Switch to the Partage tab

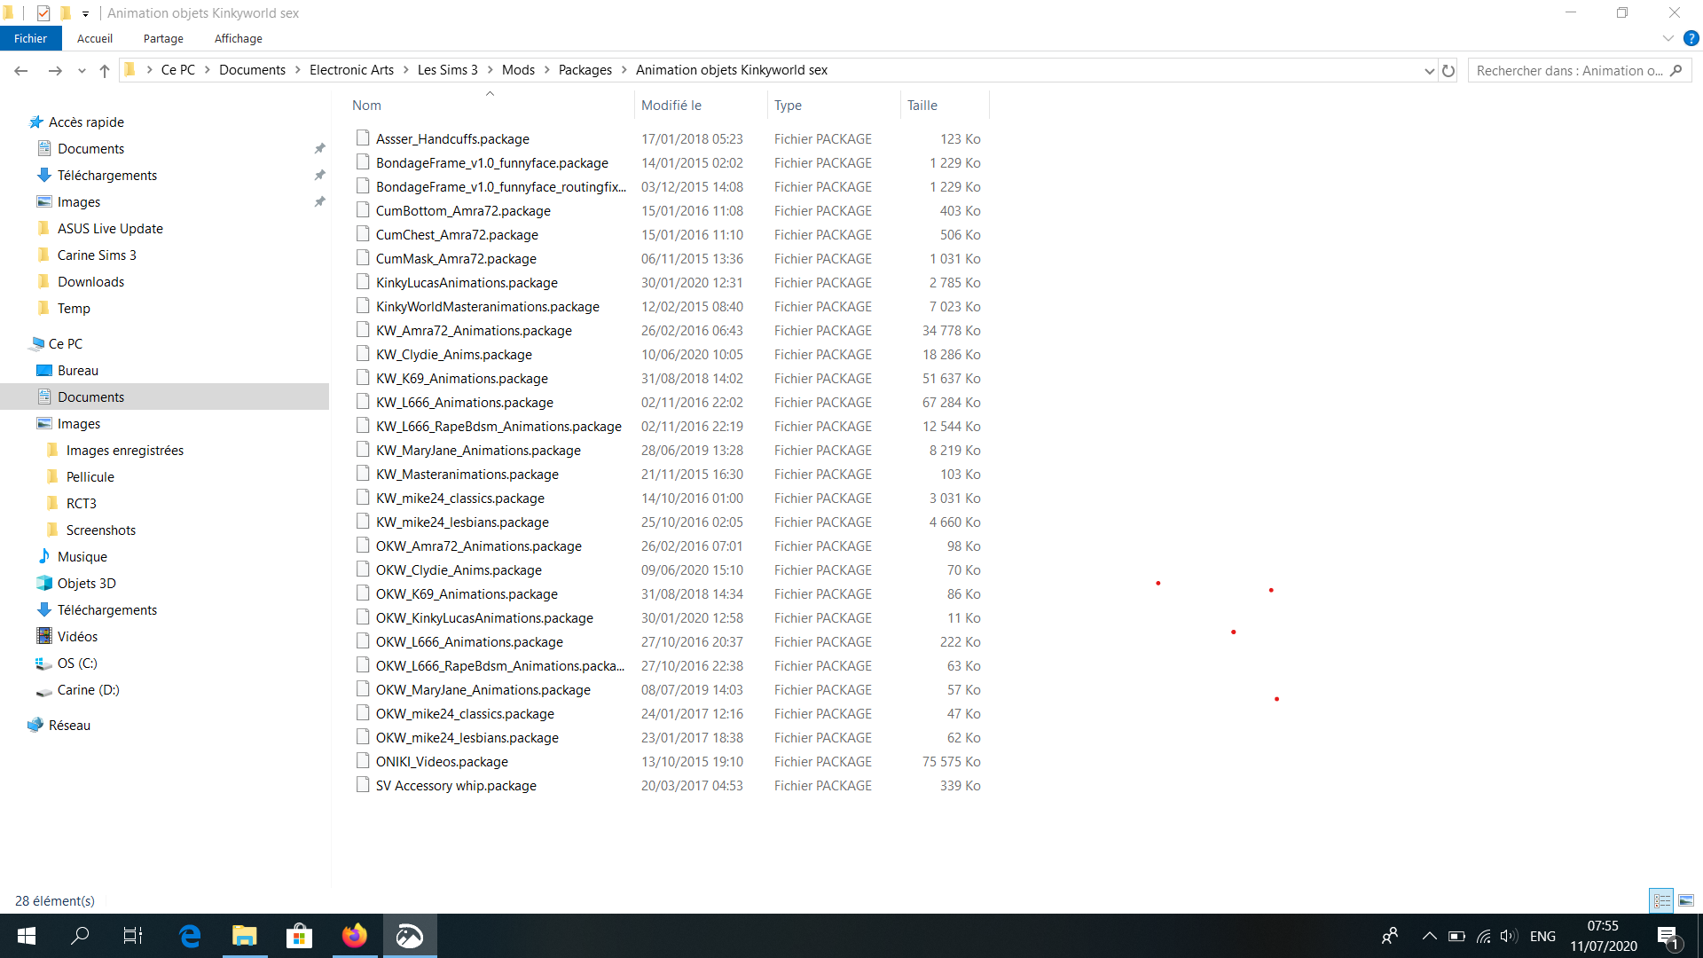click(x=163, y=38)
